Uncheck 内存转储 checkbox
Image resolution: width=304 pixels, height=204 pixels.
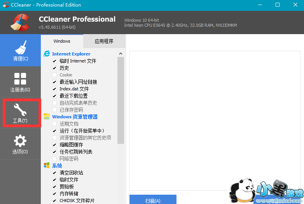pos(54,194)
